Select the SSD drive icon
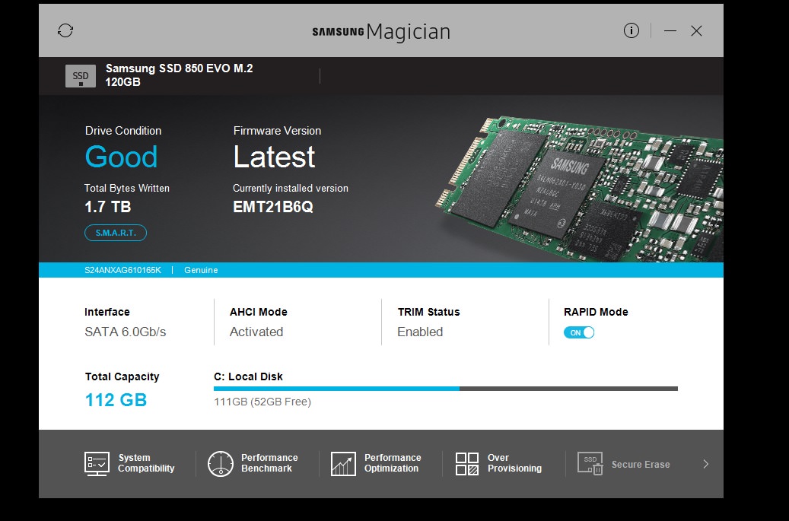 (81, 76)
